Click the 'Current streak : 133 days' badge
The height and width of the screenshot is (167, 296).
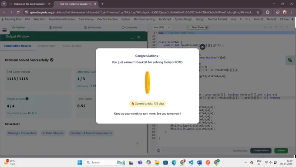click(x=148, y=104)
